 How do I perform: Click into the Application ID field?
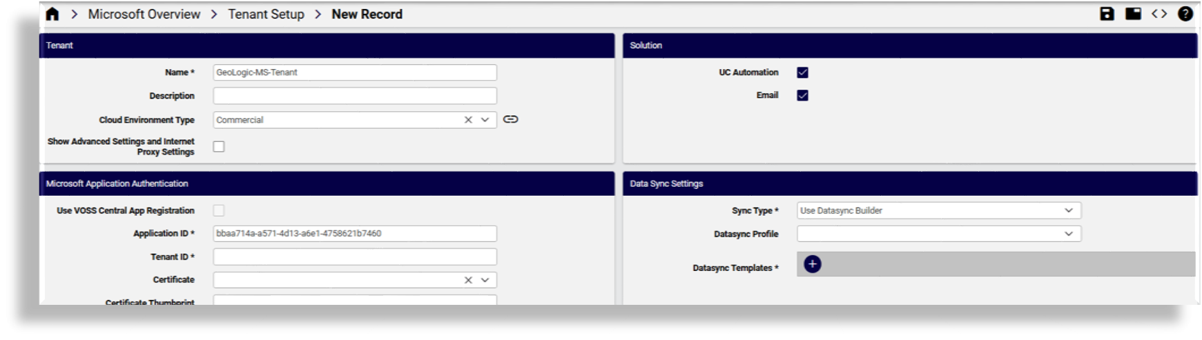click(x=355, y=234)
